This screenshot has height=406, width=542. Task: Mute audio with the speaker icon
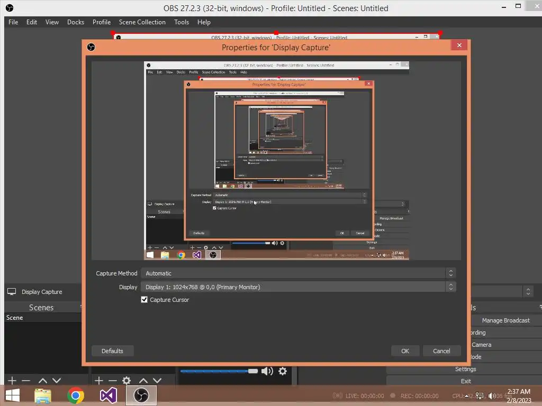pyautogui.click(x=267, y=371)
